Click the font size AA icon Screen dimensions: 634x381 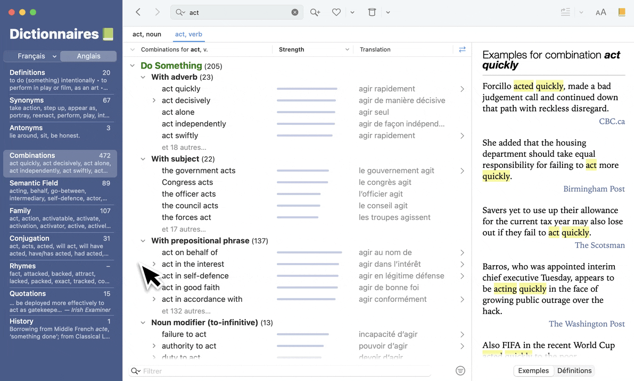601,12
